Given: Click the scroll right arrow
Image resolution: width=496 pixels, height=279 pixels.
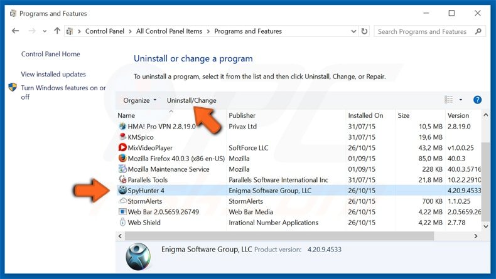Looking at the screenshot, I should [x=475, y=236].
